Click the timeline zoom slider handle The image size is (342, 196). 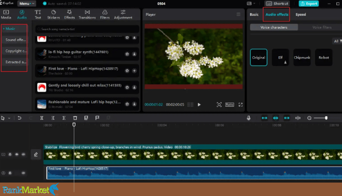point(326,118)
